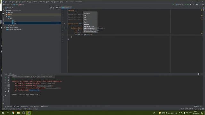Click the Scanner.java link after nextBigDecimal

click(53, 88)
